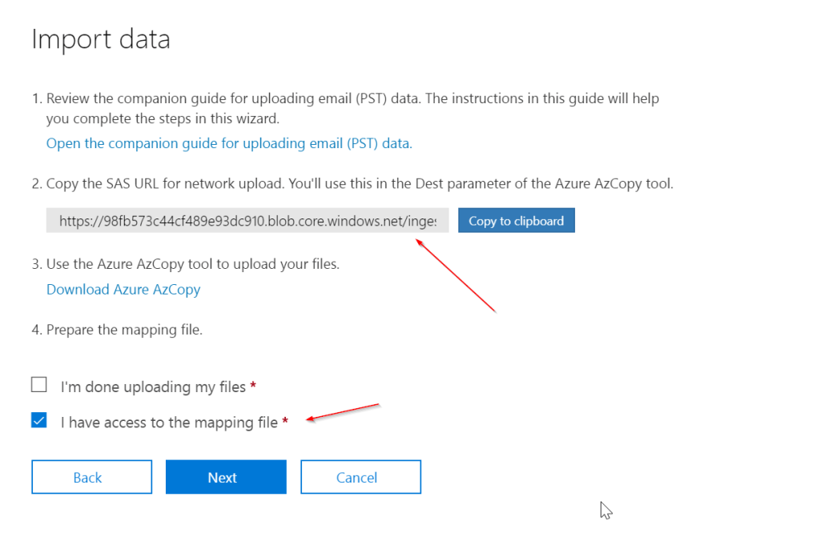The height and width of the screenshot is (553, 820).
Task: Click the "I'm done uploading my files" label
Action: point(153,387)
